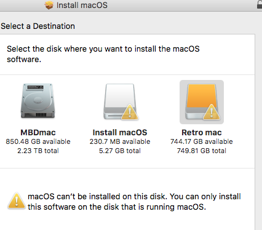Choose the Install macOS disk name label
The image size is (262, 230).
click(120, 132)
